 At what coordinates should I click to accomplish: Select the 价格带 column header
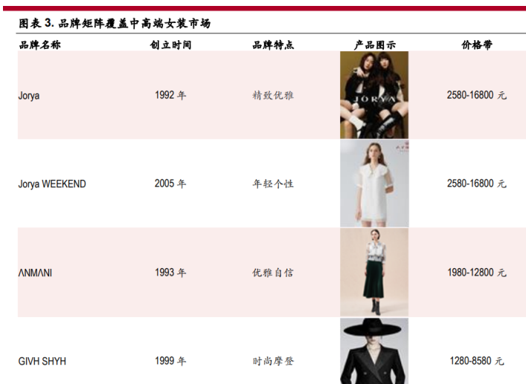click(477, 45)
